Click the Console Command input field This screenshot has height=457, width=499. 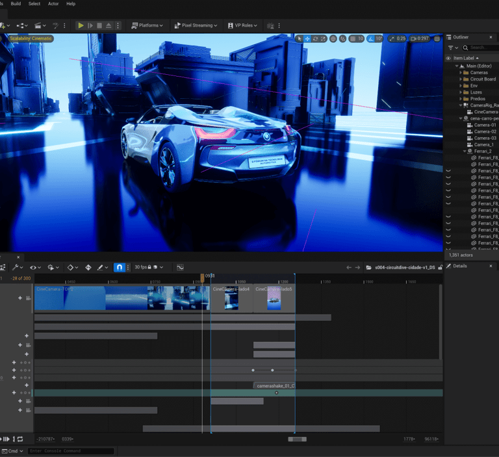[70, 451]
